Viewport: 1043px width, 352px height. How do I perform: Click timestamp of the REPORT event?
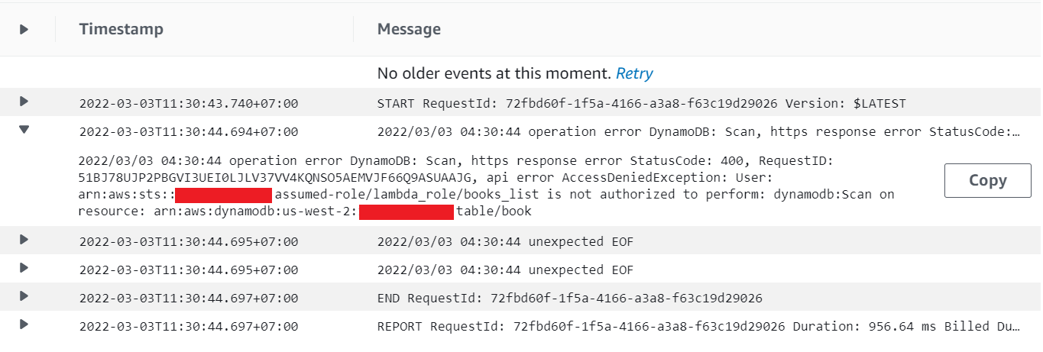(x=188, y=327)
